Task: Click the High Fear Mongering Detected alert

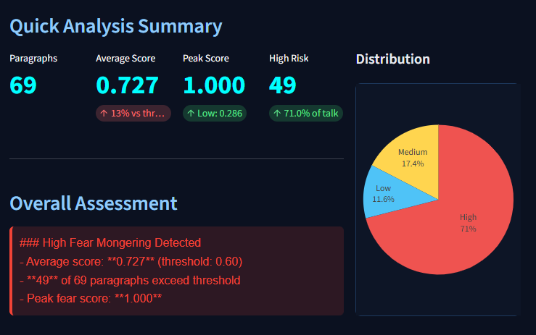Action: click(x=176, y=271)
